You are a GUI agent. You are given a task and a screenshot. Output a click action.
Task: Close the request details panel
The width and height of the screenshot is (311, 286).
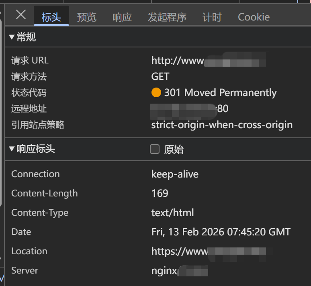[20, 15]
